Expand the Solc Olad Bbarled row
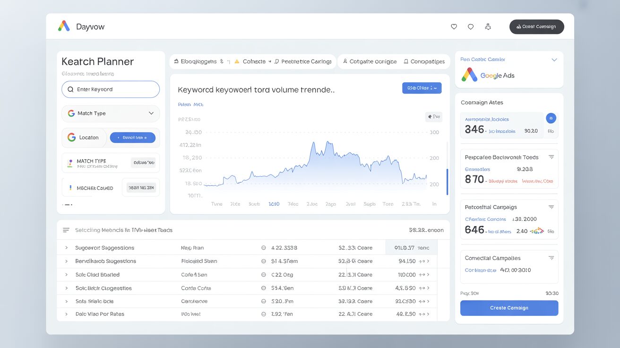The height and width of the screenshot is (348, 620). tap(66, 275)
